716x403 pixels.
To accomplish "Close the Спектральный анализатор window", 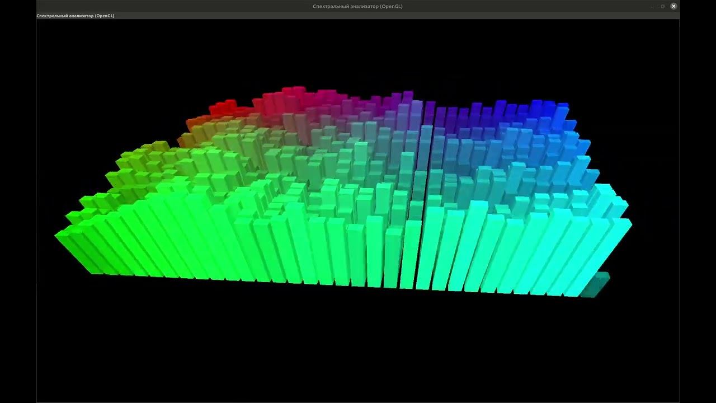I will pyautogui.click(x=673, y=6).
